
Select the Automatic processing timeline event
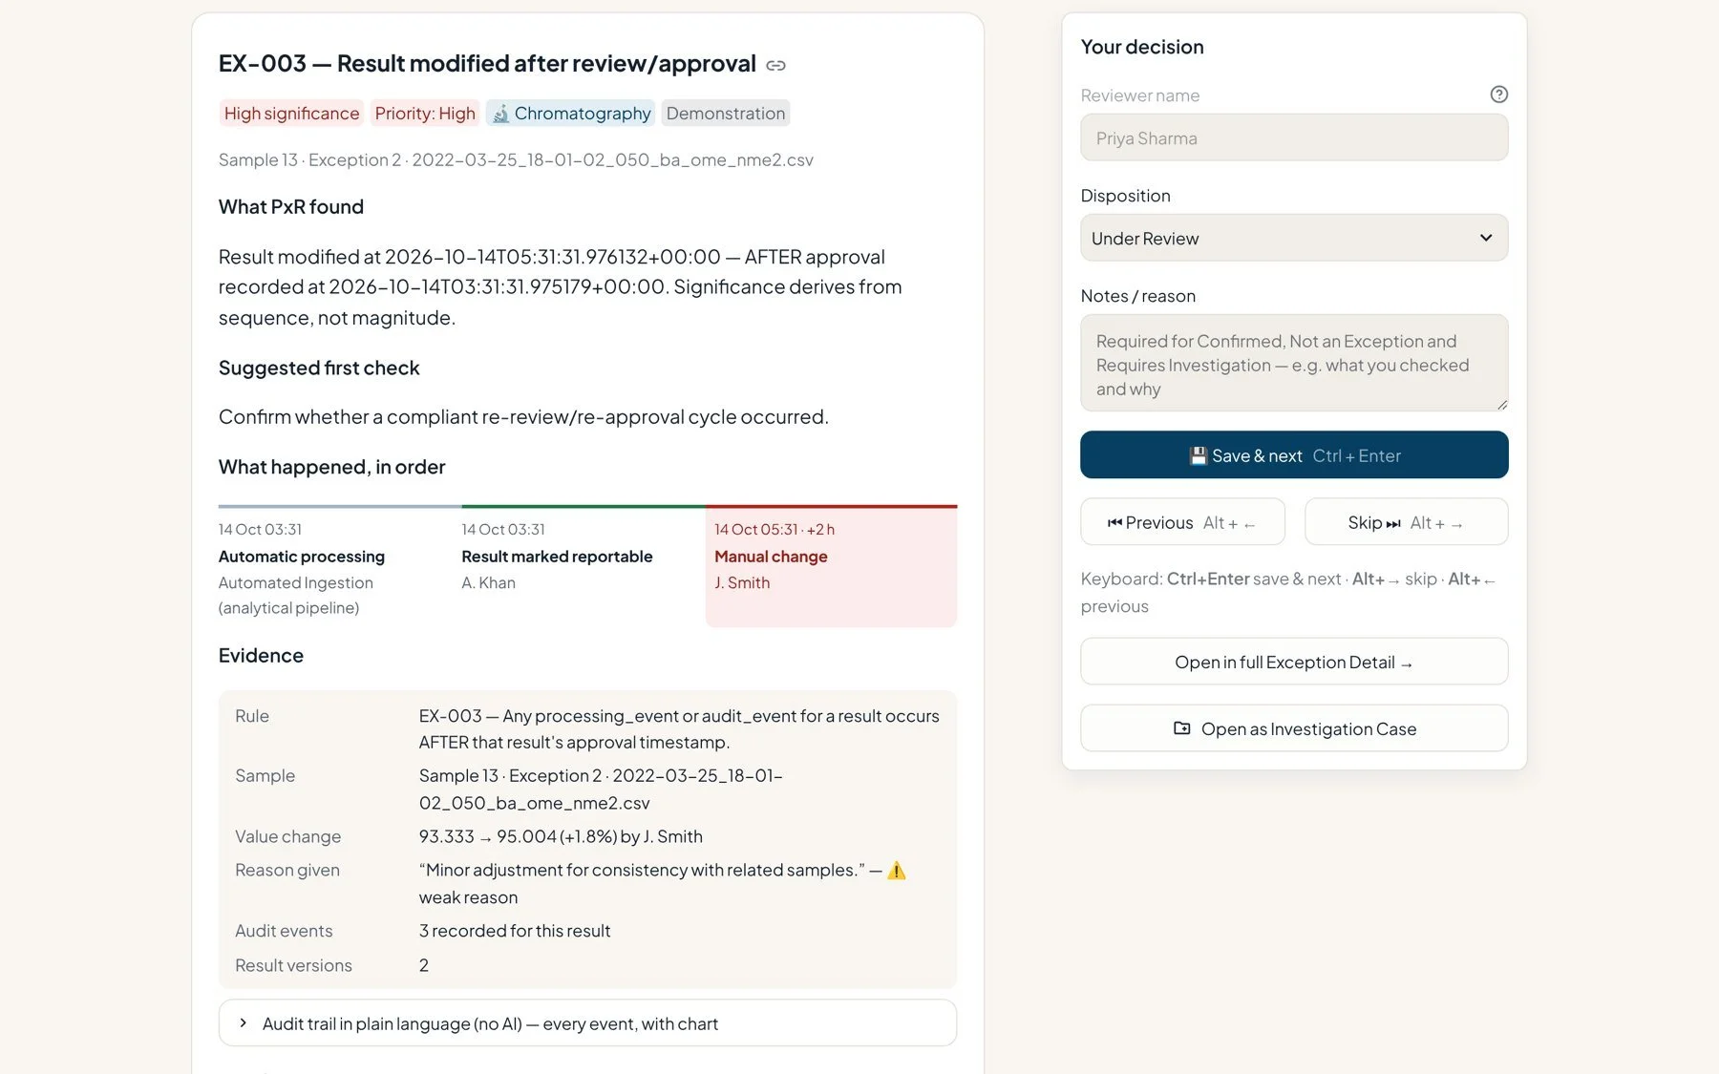[340, 567]
